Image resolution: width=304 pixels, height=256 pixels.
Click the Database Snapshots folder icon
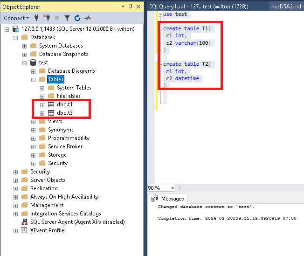(x=34, y=54)
